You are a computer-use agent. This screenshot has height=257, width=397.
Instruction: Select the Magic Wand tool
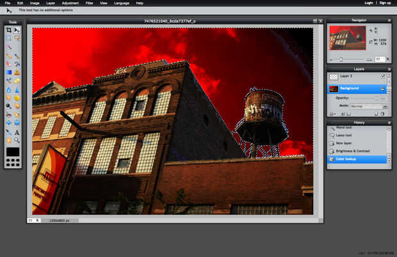pyautogui.click(x=9, y=47)
